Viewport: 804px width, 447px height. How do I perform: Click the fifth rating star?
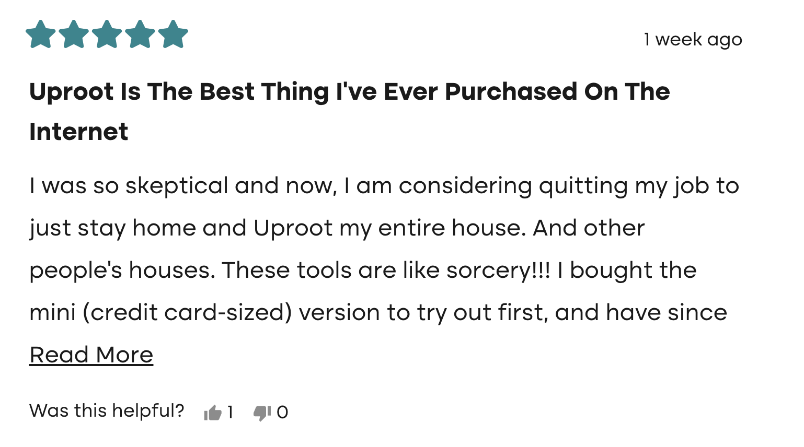pos(173,34)
